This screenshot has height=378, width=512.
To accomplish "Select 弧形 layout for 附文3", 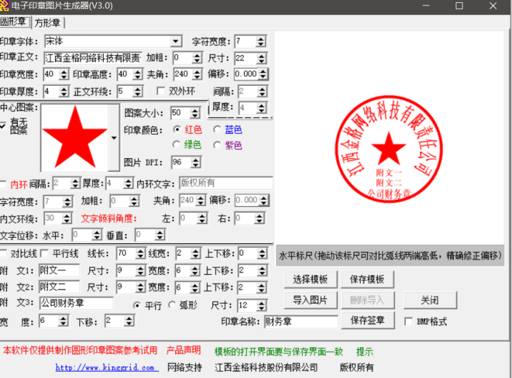I will pyautogui.click(x=173, y=305).
